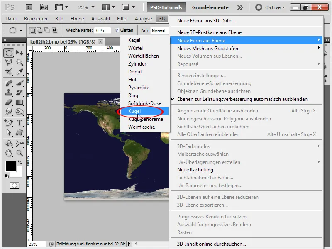
Task: Select the Eraser tool
Action: (x=9, y=102)
